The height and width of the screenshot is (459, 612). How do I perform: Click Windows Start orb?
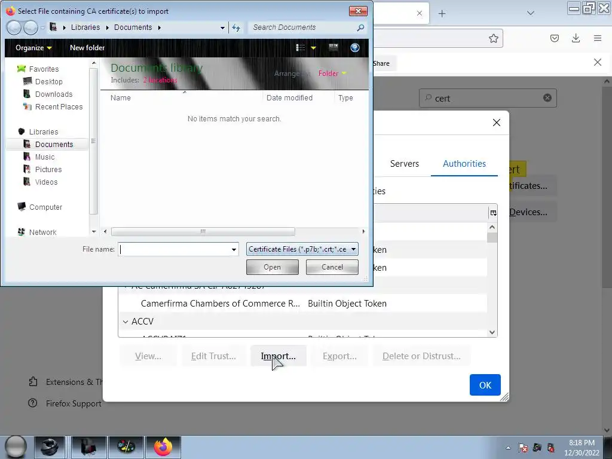[x=16, y=446]
